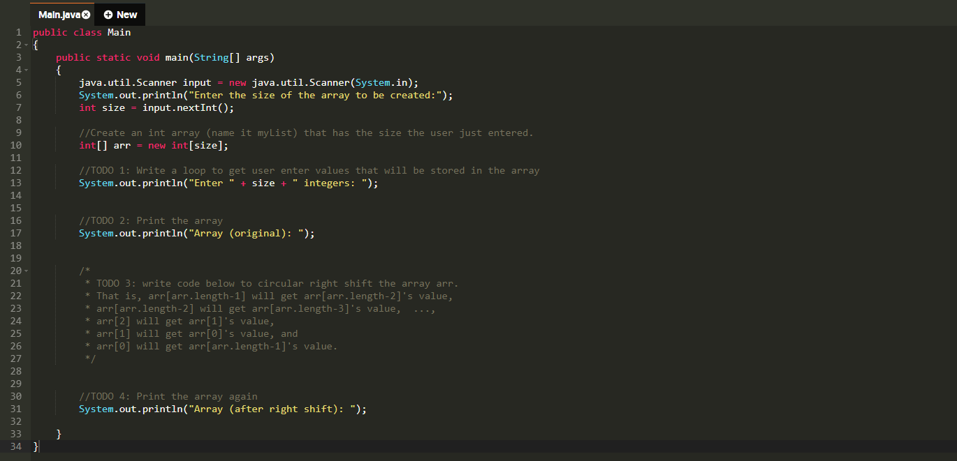Click line number 1 in gutter
Viewport: 957px width, 461px height.
pyautogui.click(x=17, y=32)
